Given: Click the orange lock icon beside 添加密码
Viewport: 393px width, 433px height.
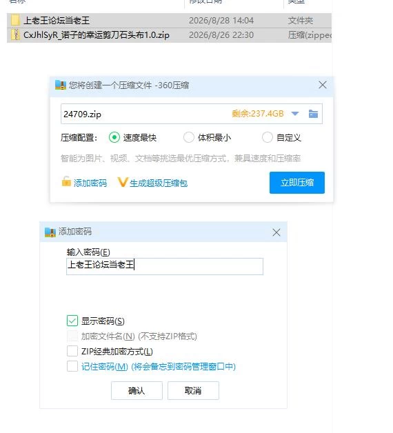Looking at the screenshot, I should click(66, 181).
